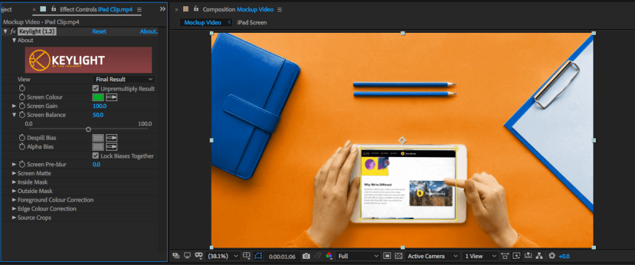Click the Screen Colour stopwatch icon

click(22, 97)
